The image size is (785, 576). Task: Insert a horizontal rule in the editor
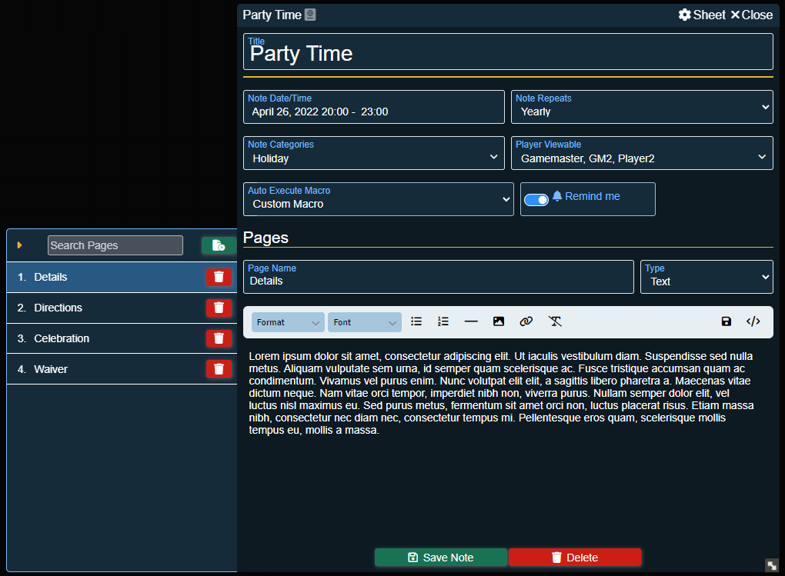(x=471, y=321)
